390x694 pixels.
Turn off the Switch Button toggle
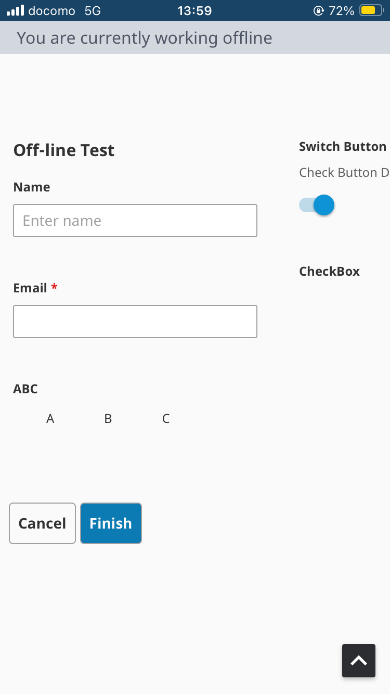tap(317, 205)
